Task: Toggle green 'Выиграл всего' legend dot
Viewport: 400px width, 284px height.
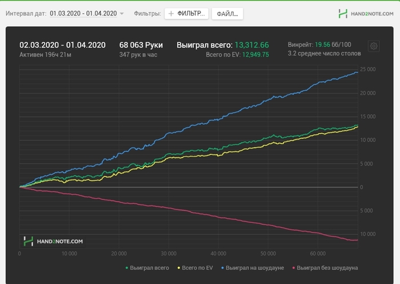Action: 127,268
